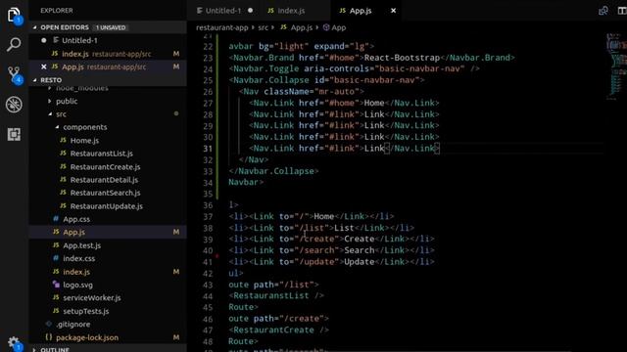This screenshot has width=627, height=352.
Task: Expand the public folder
Action: [67, 101]
